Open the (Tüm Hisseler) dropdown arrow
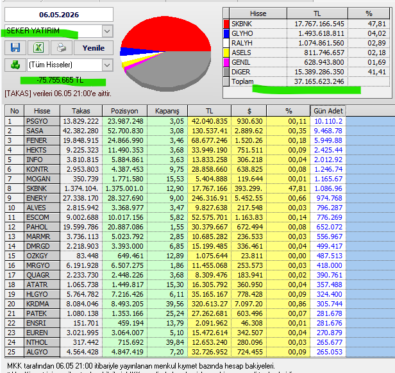The height and width of the screenshot is (373, 395). pyautogui.click(x=107, y=65)
